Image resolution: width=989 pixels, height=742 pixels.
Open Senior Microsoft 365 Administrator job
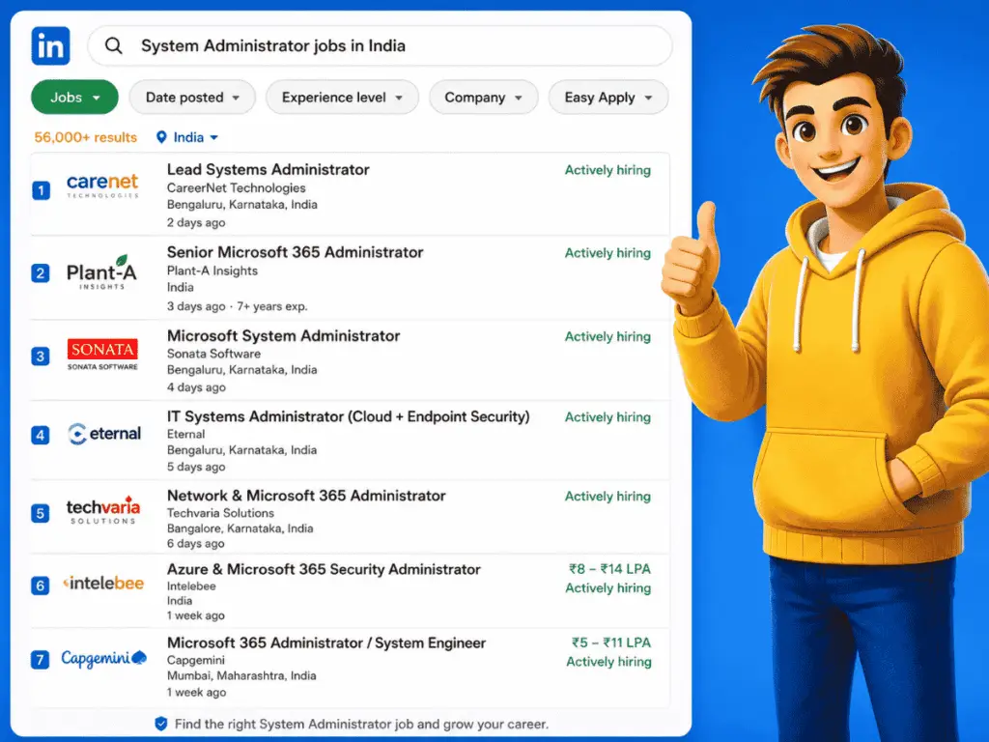pos(295,252)
